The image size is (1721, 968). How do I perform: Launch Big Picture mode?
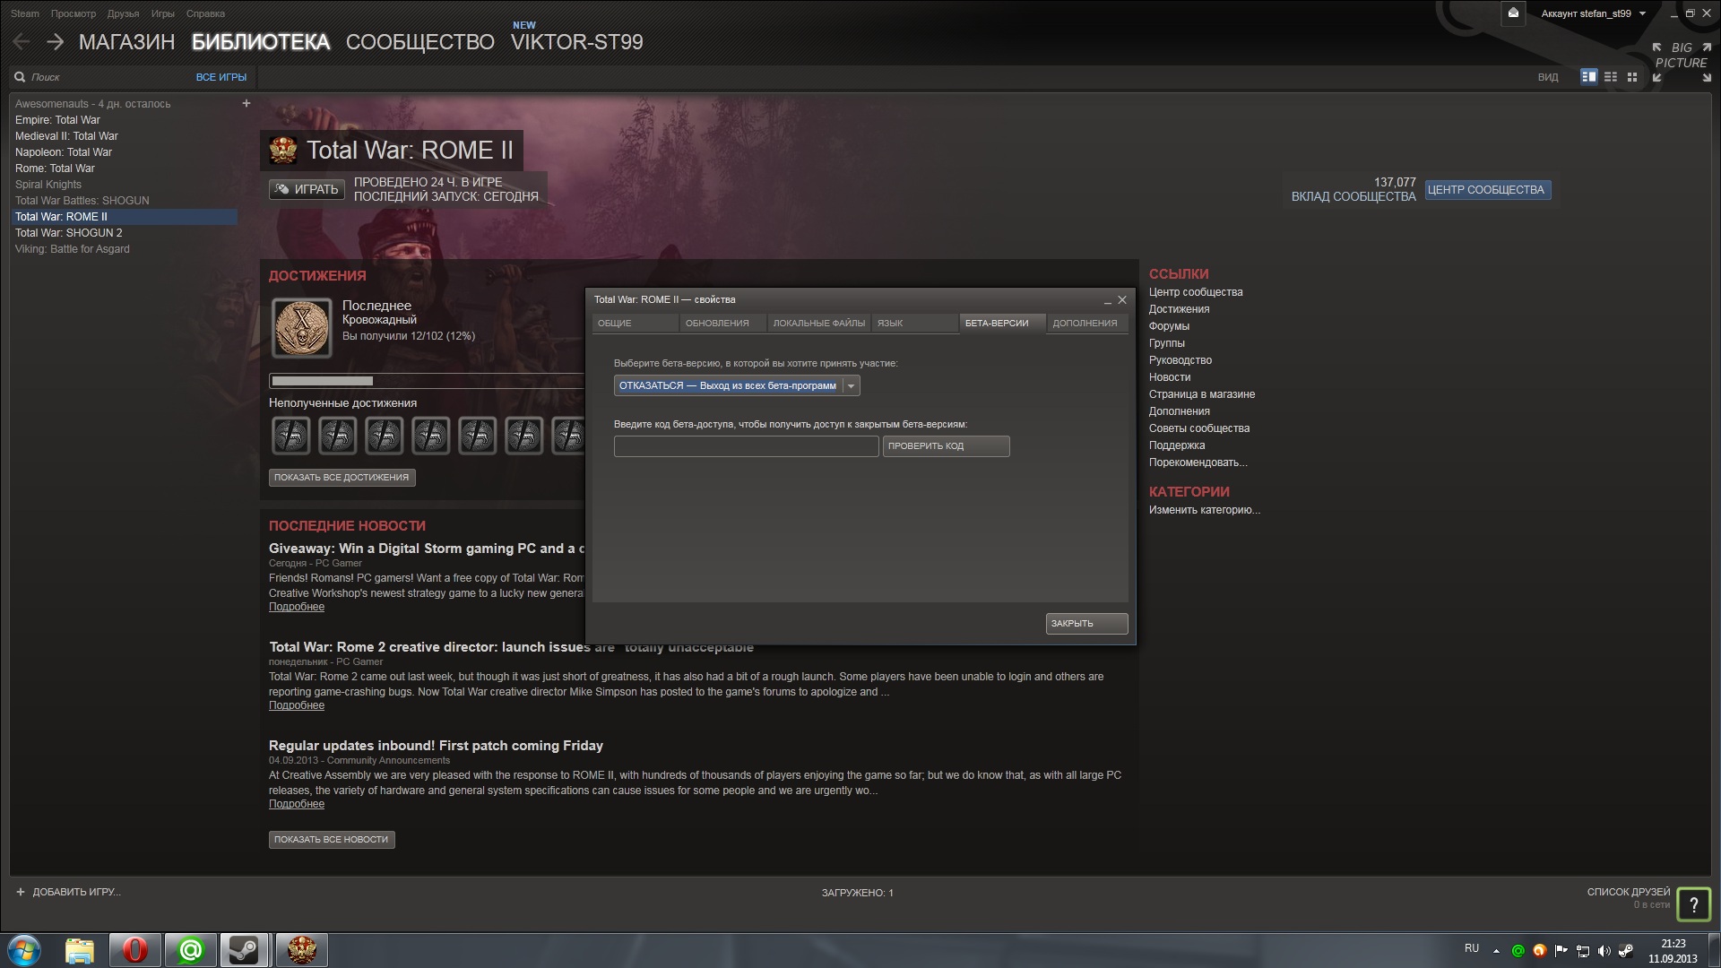(1681, 56)
